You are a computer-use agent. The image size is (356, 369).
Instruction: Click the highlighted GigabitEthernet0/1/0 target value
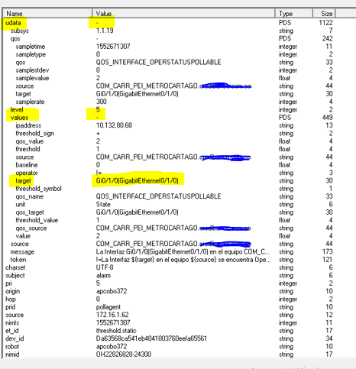(138, 181)
